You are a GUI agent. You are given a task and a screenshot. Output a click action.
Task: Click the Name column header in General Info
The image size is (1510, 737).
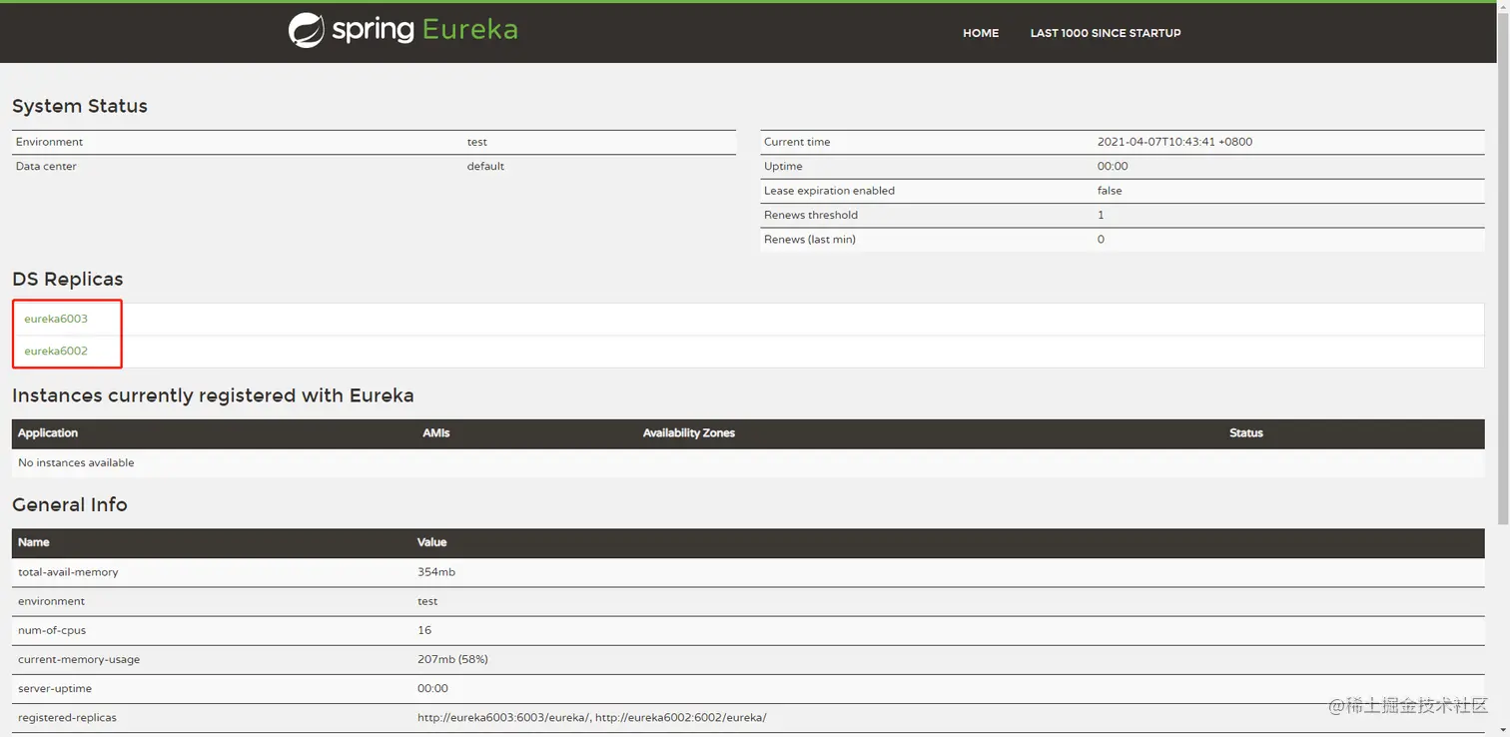[x=34, y=542]
